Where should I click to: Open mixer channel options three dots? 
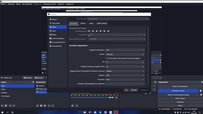[x=116, y=98]
